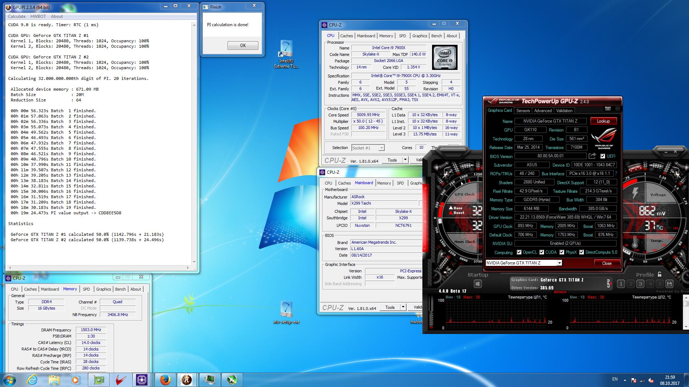The image size is (689, 387).
Task: Take a GPU-Z screenshot with camera icon
Action: [x=608, y=109]
